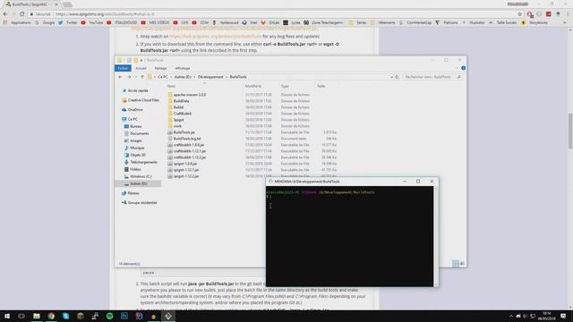This screenshot has height=322, width=573.
Task: Select the BuildTools | SpigotMC Chrome tab
Action: tap(31, 4)
